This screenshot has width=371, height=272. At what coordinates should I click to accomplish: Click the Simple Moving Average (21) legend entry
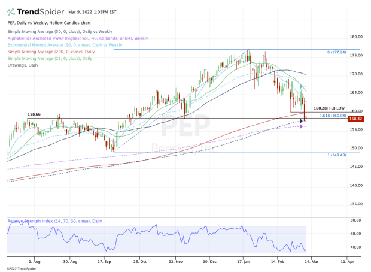(x=50, y=58)
